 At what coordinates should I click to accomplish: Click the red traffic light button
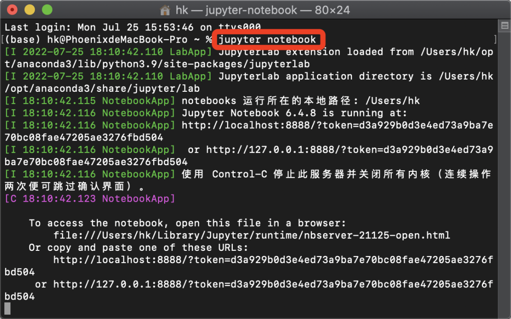(11, 9)
